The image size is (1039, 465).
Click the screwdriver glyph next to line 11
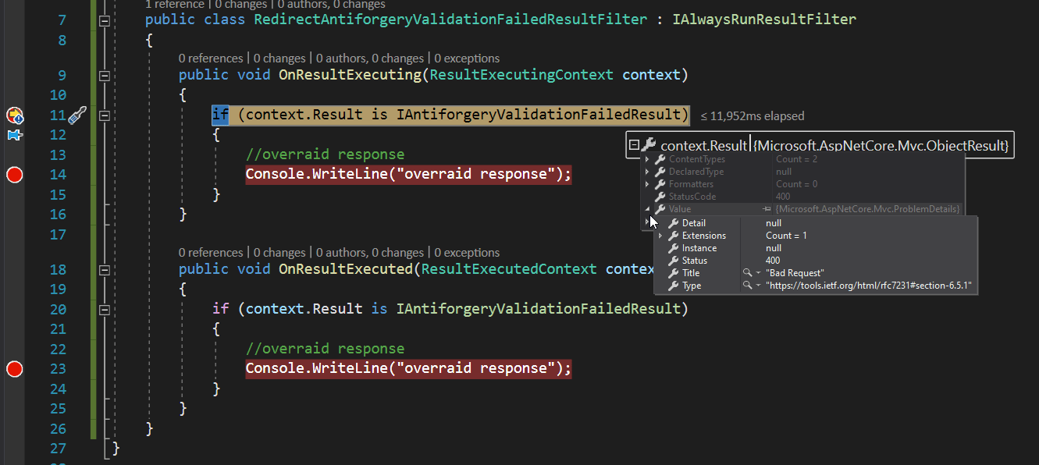coord(78,114)
